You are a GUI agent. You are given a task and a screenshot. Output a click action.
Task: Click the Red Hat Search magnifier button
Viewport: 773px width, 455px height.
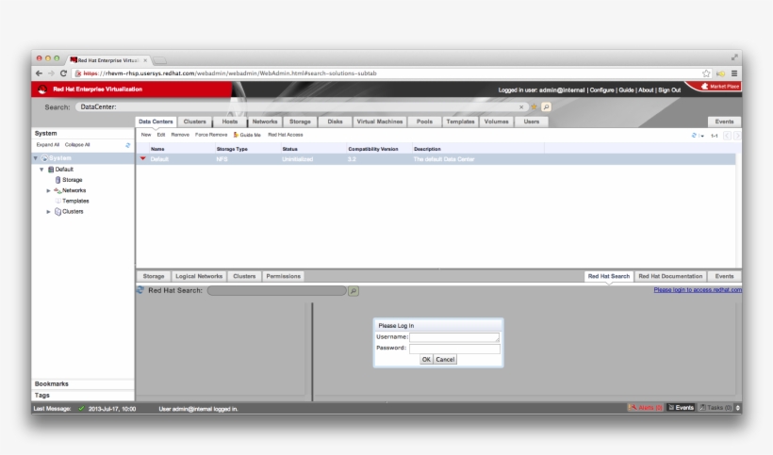click(x=354, y=291)
